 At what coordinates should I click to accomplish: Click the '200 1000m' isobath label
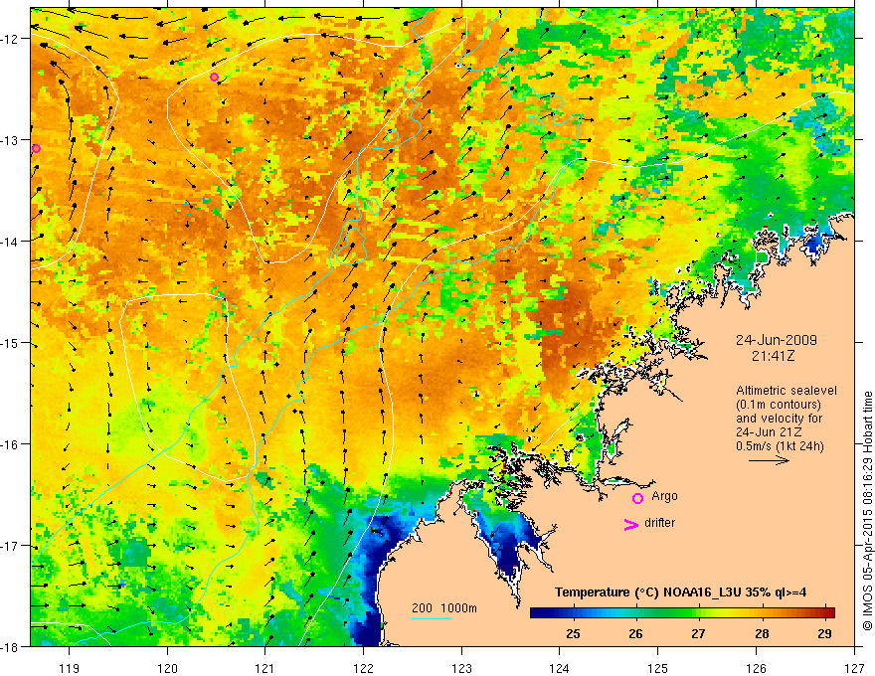444,608
